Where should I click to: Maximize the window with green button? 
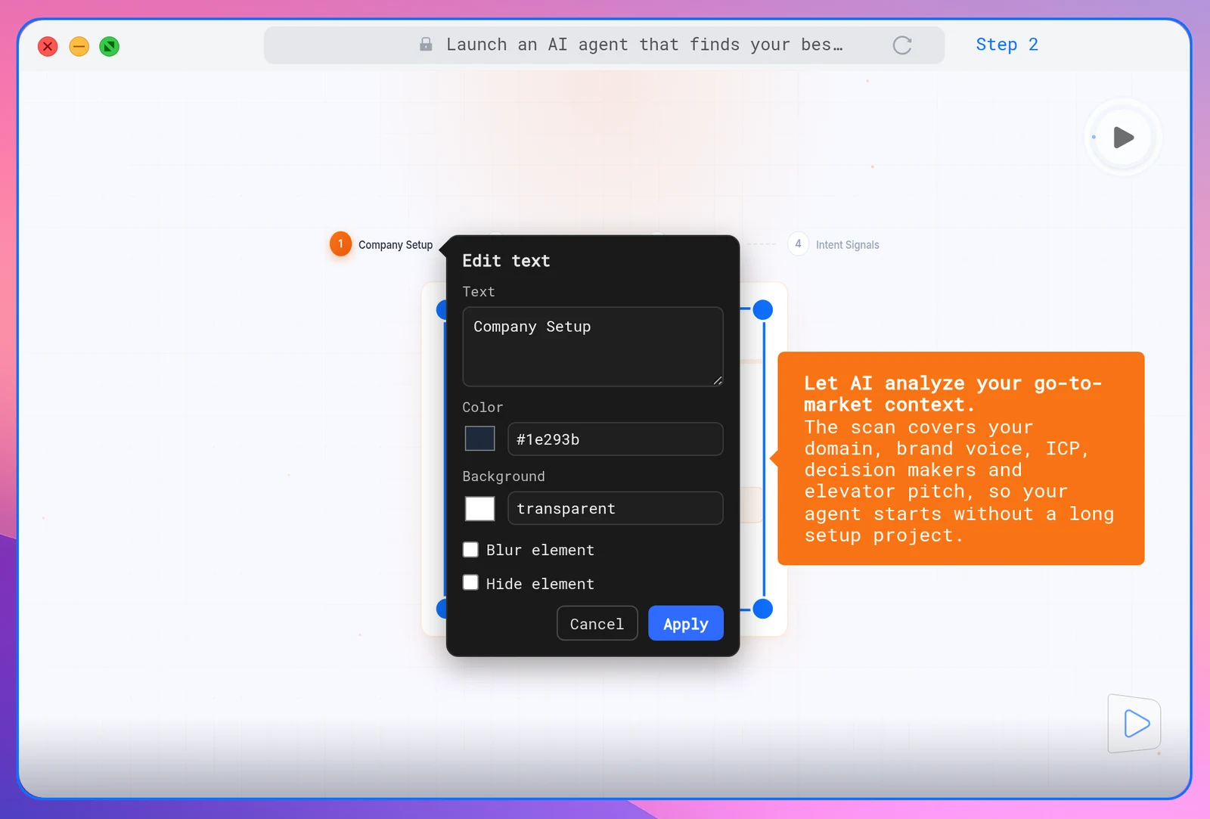click(x=110, y=46)
